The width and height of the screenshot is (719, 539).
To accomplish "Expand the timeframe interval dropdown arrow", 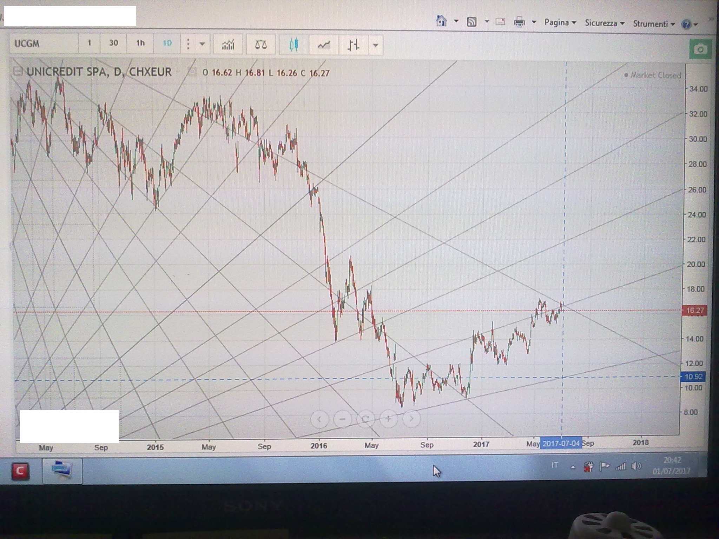I will pos(202,44).
